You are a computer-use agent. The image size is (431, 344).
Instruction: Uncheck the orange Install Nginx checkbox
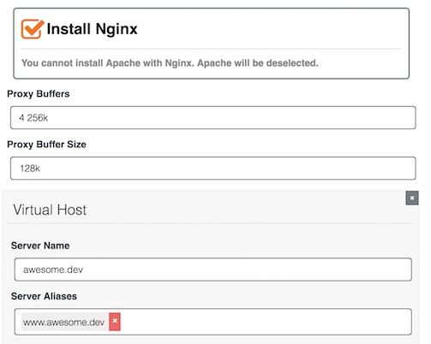[x=33, y=28]
